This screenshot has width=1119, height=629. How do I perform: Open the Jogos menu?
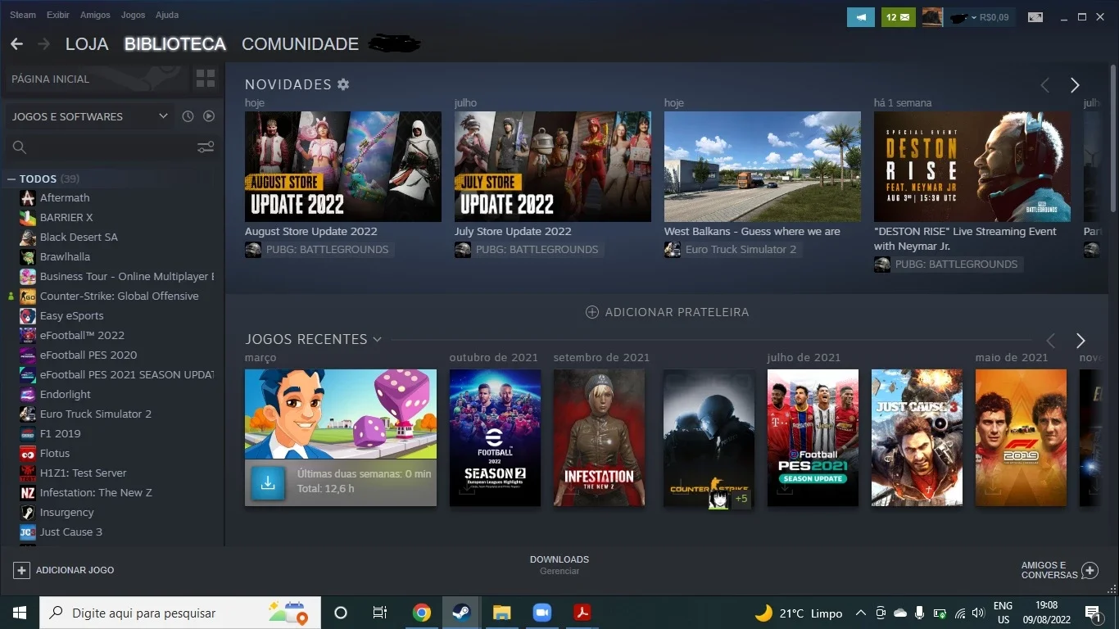click(x=133, y=15)
